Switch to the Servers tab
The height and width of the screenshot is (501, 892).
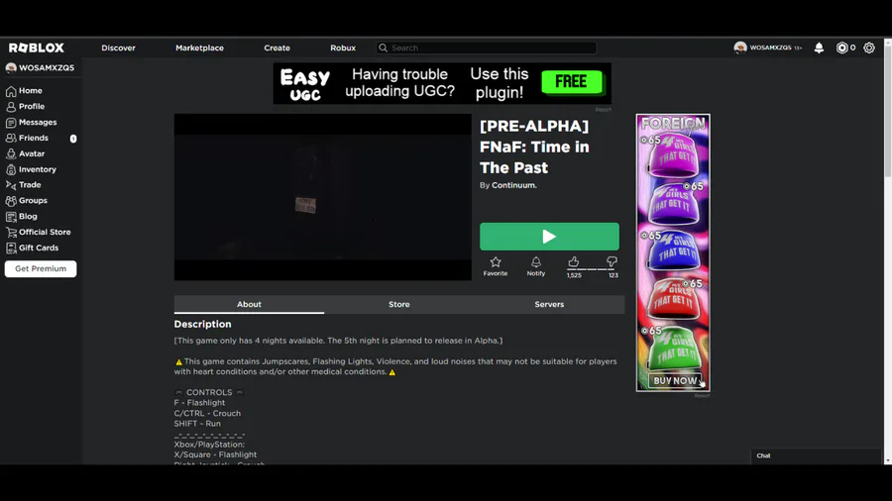[x=549, y=305]
